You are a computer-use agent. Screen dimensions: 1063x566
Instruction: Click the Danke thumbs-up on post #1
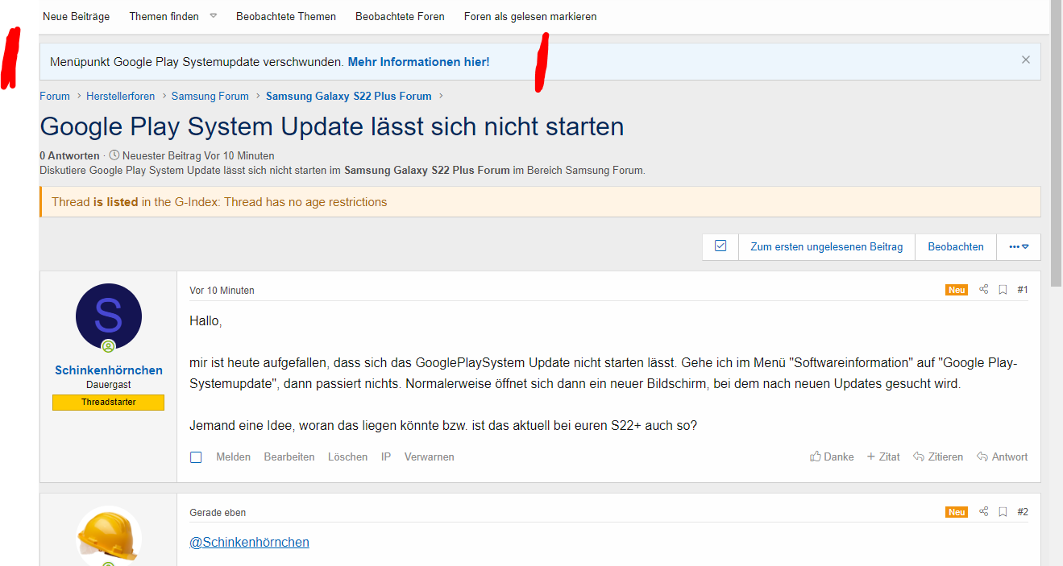(832, 457)
